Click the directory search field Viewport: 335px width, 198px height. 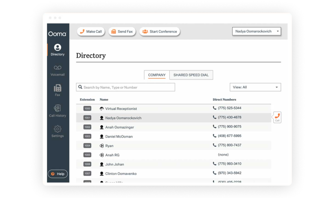point(126,87)
